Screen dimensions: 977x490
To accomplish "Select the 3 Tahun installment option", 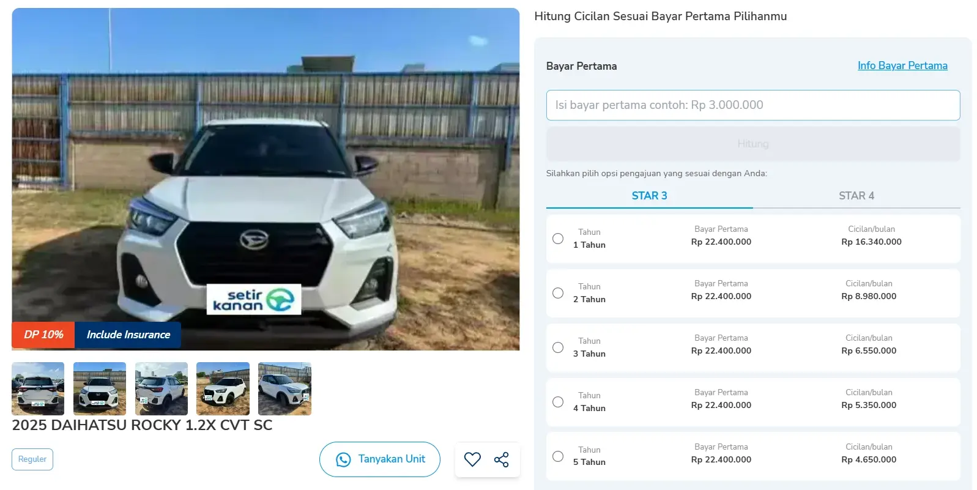I will point(558,347).
